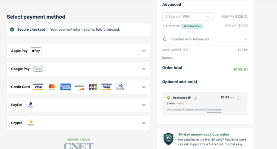
Task: Click the Google Pay logo icon
Action: [38, 69]
